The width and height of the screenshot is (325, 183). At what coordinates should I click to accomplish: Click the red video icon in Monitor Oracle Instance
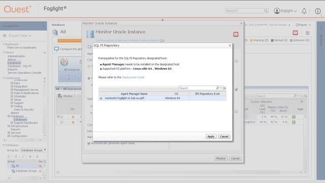pos(236,34)
